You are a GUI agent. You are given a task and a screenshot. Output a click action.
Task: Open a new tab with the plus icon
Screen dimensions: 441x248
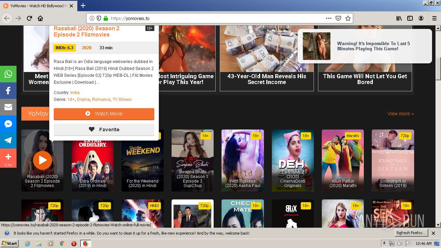(x=83, y=6)
